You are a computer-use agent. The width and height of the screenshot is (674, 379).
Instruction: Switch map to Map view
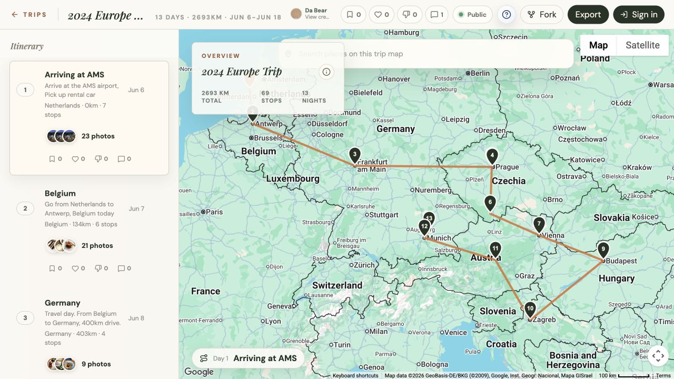point(598,45)
